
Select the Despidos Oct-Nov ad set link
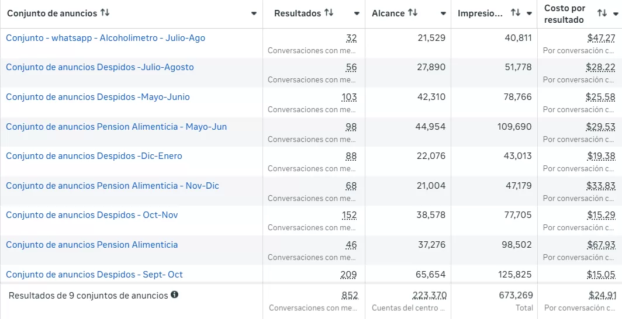[92, 215]
